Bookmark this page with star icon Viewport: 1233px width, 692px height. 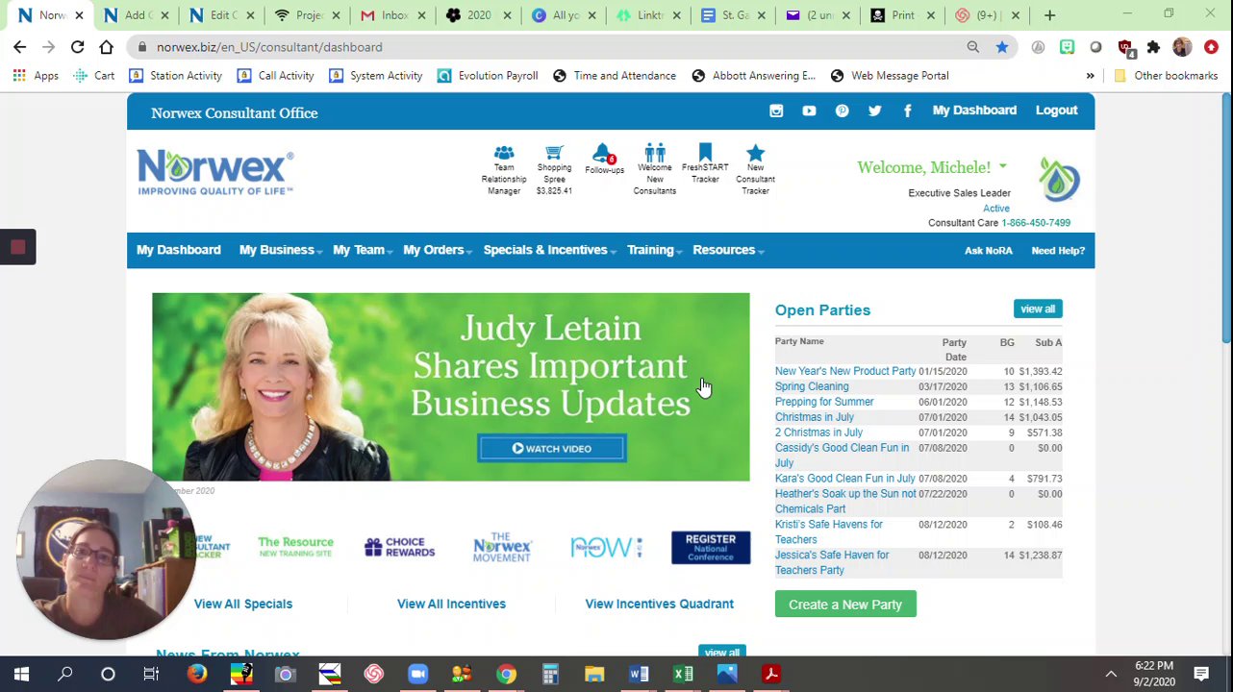[x=1002, y=47]
